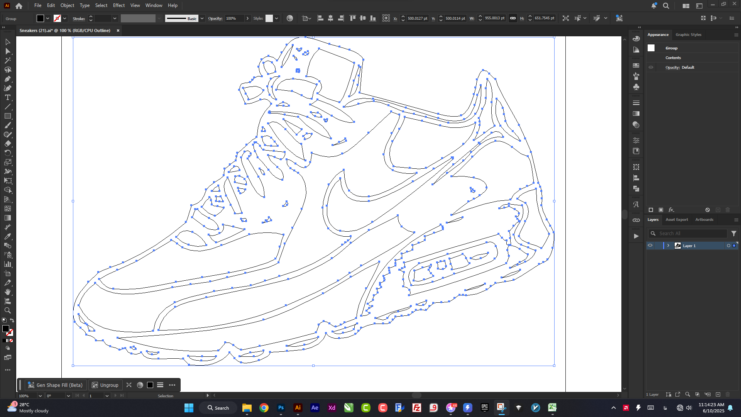Click the Ungroup button

[105, 385]
